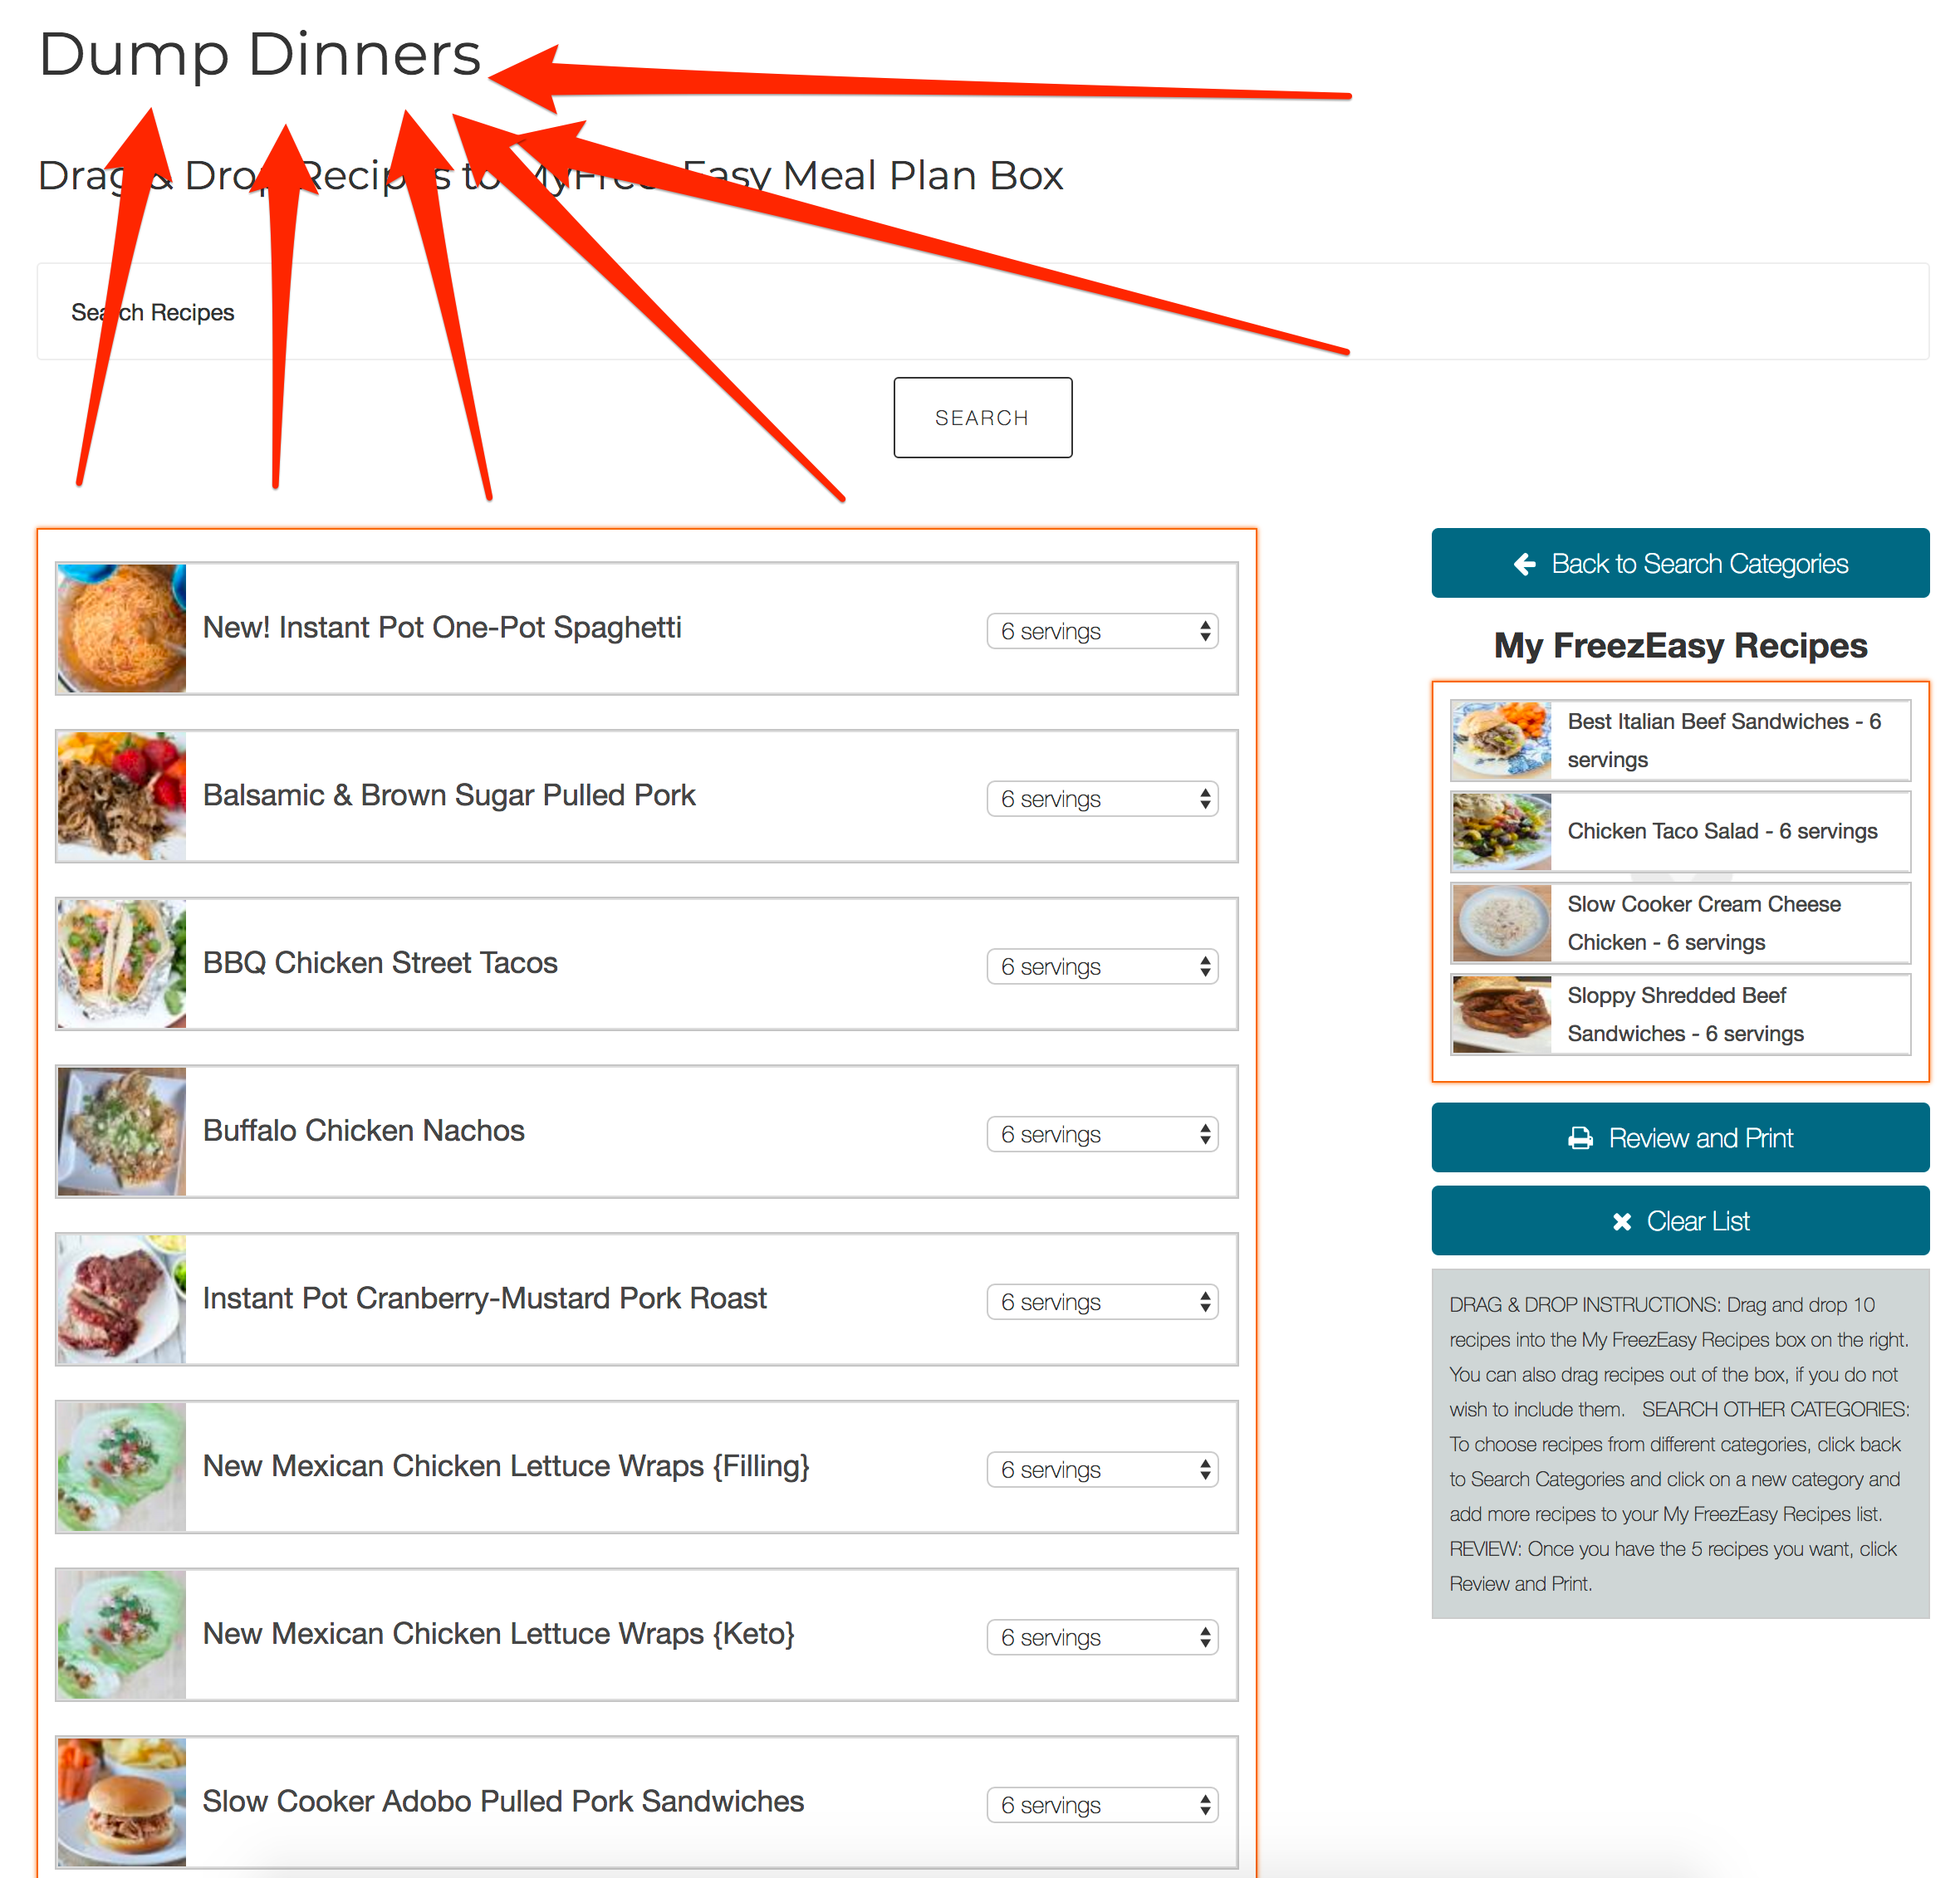Click the Clear List button

coord(1680,1221)
